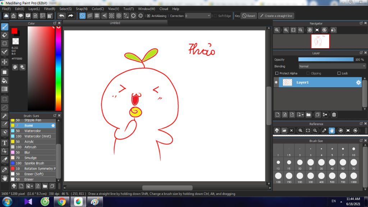Undock the Brush Size panel

(x=361, y=141)
